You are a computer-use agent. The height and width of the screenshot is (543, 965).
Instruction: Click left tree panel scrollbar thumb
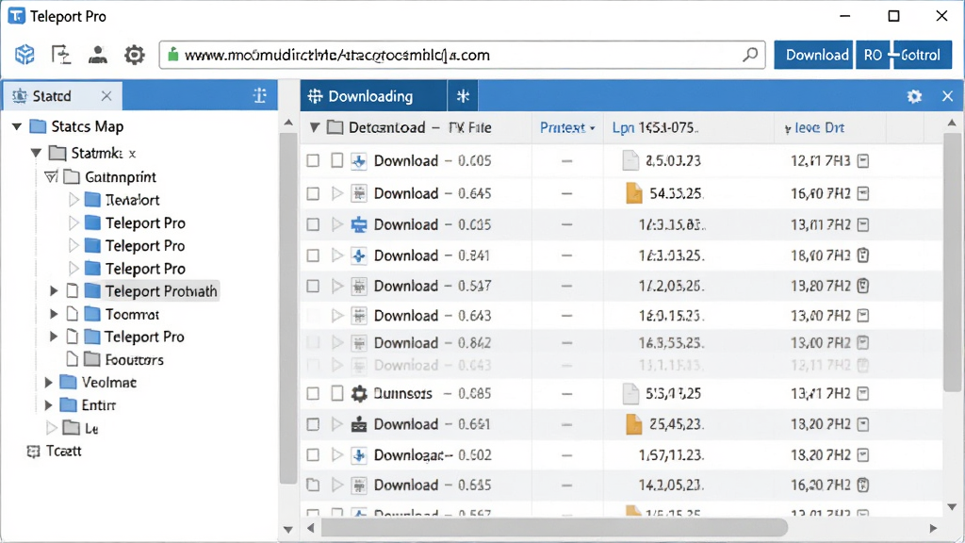pos(288,308)
